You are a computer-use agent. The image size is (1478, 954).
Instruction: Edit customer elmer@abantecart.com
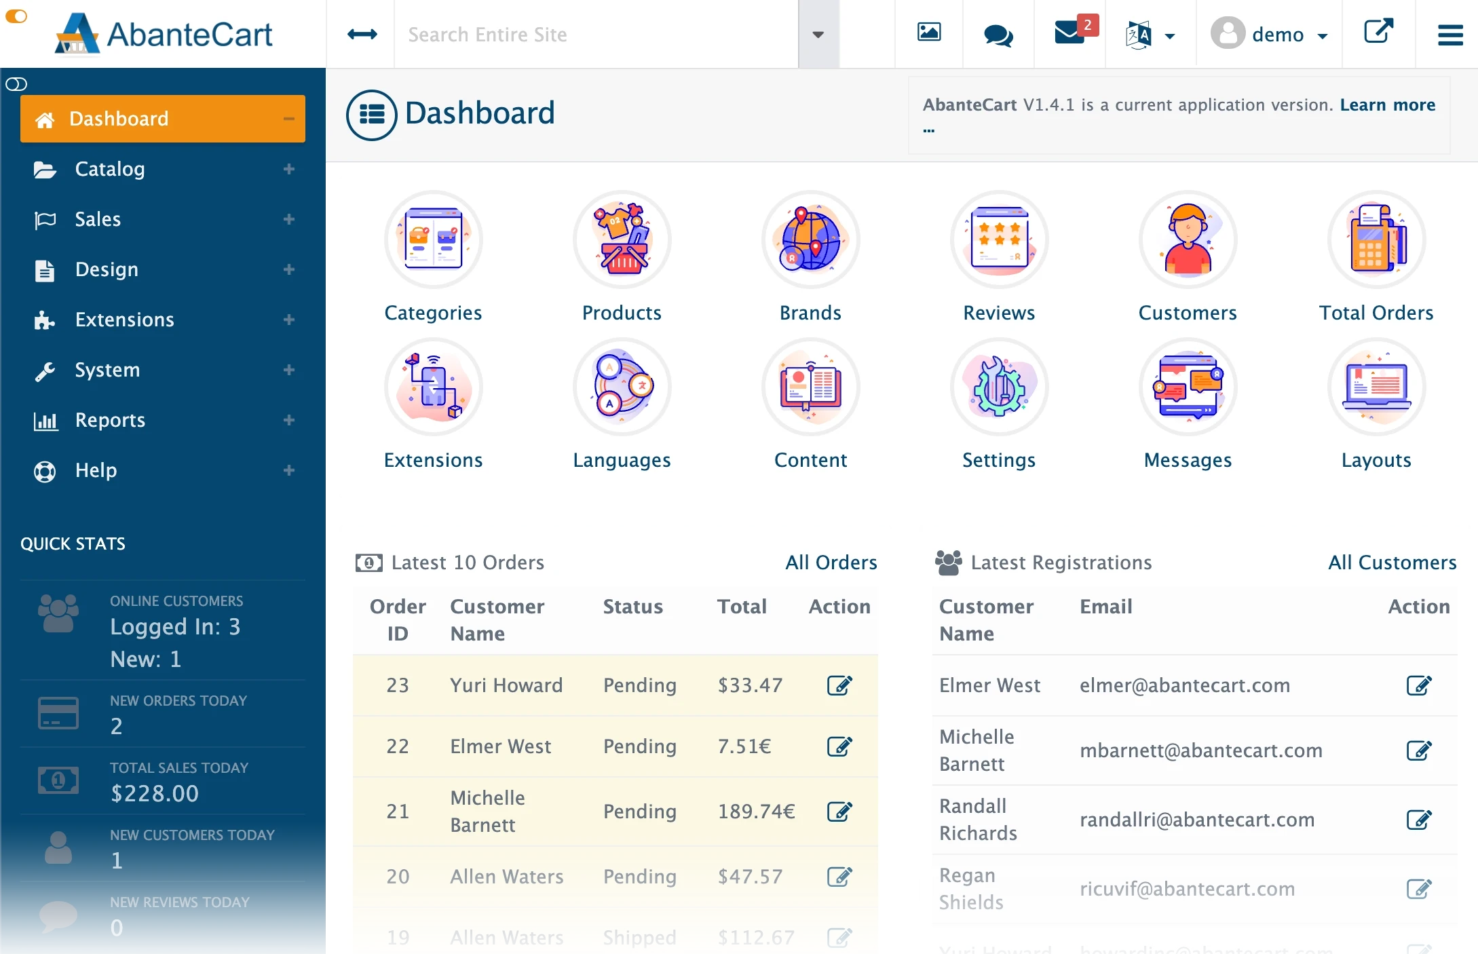pos(1419,685)
